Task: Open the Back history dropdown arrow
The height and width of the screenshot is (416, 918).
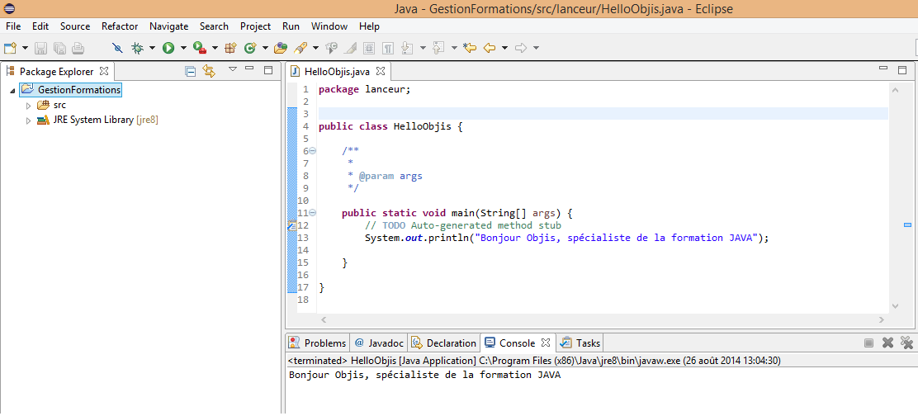Action: [504, 48]
